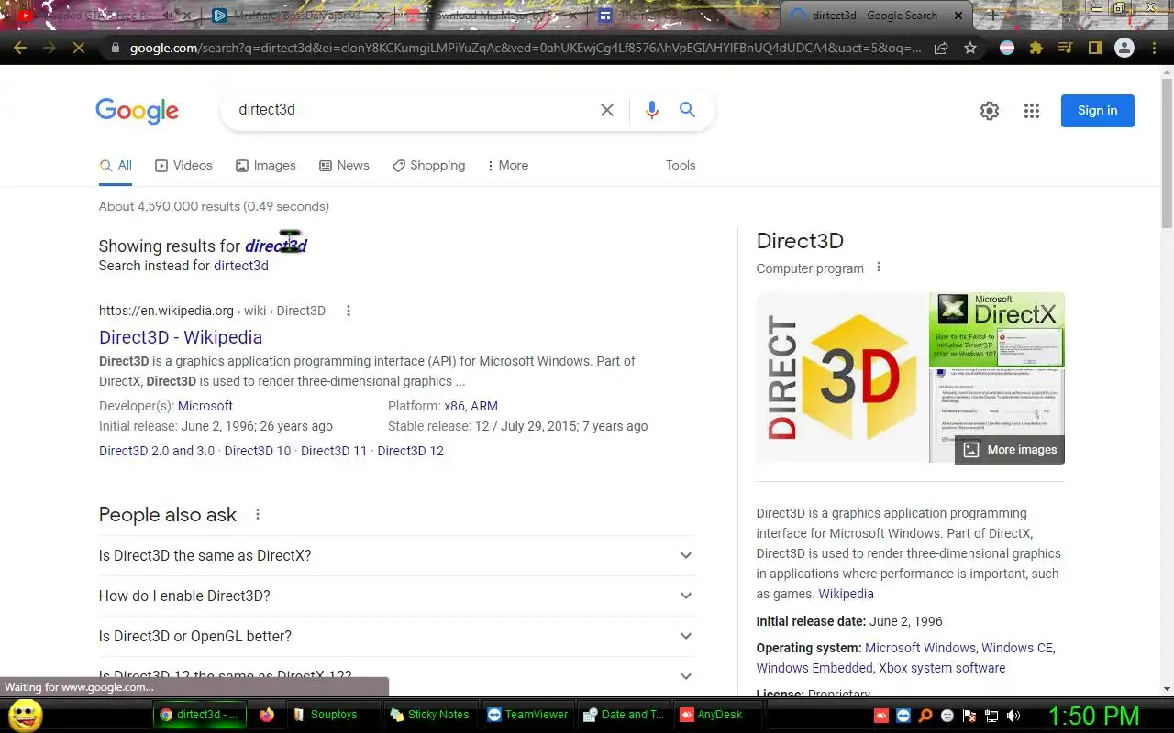Open the three-dot menu beside the Wikipedia result
This screenshot has width=1174, height=733.
(349, 311)
